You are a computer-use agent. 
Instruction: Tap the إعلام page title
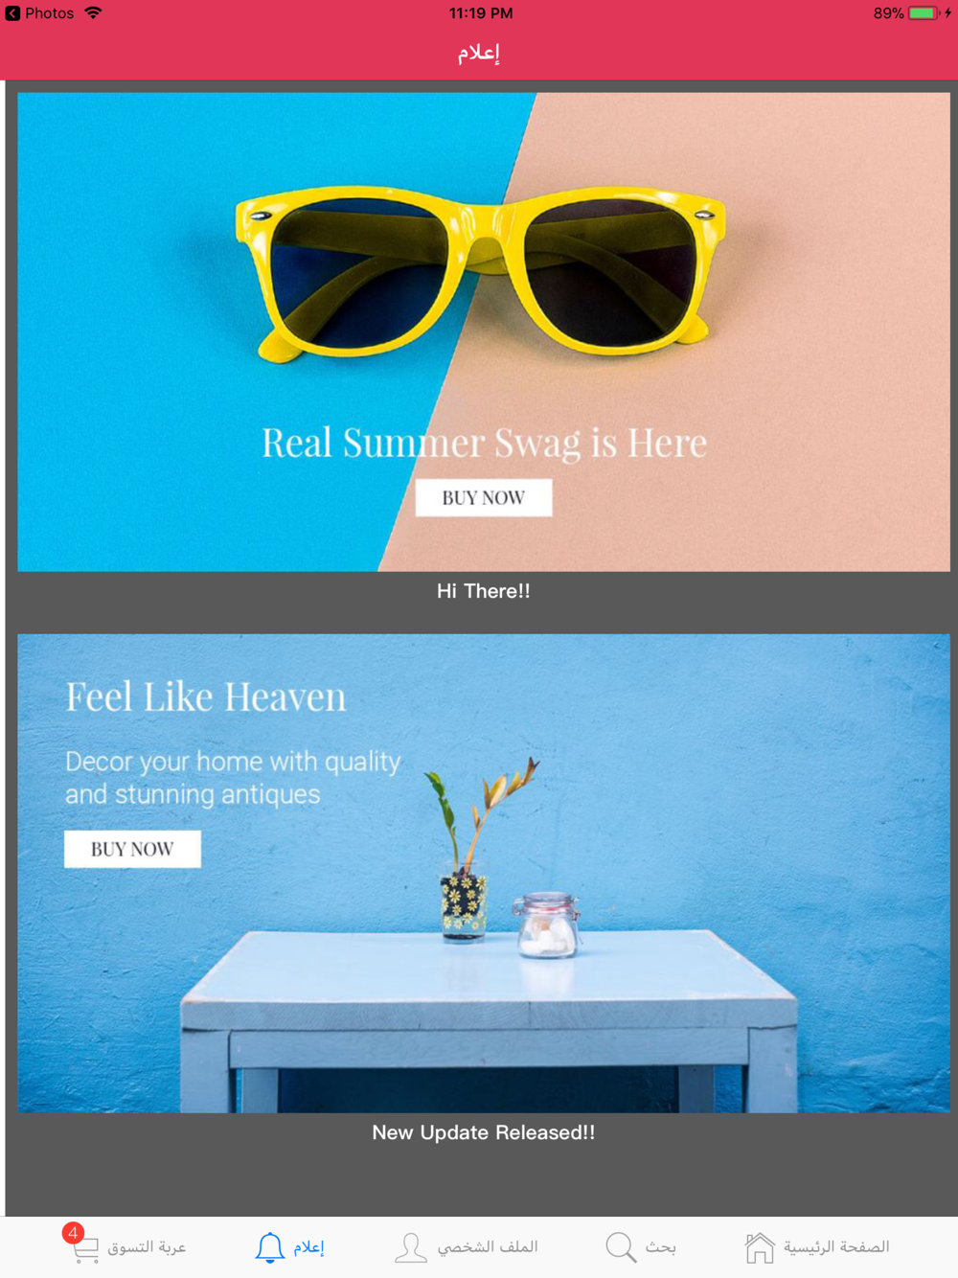click(x=479, y=53)
